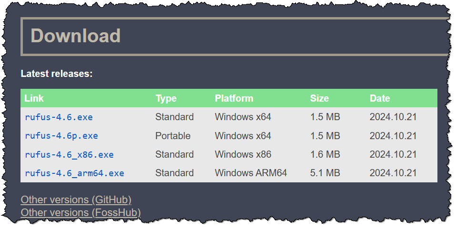
Task: Open the rufus-4.6_x86.exe download link
Action: [x=69, y=154]
